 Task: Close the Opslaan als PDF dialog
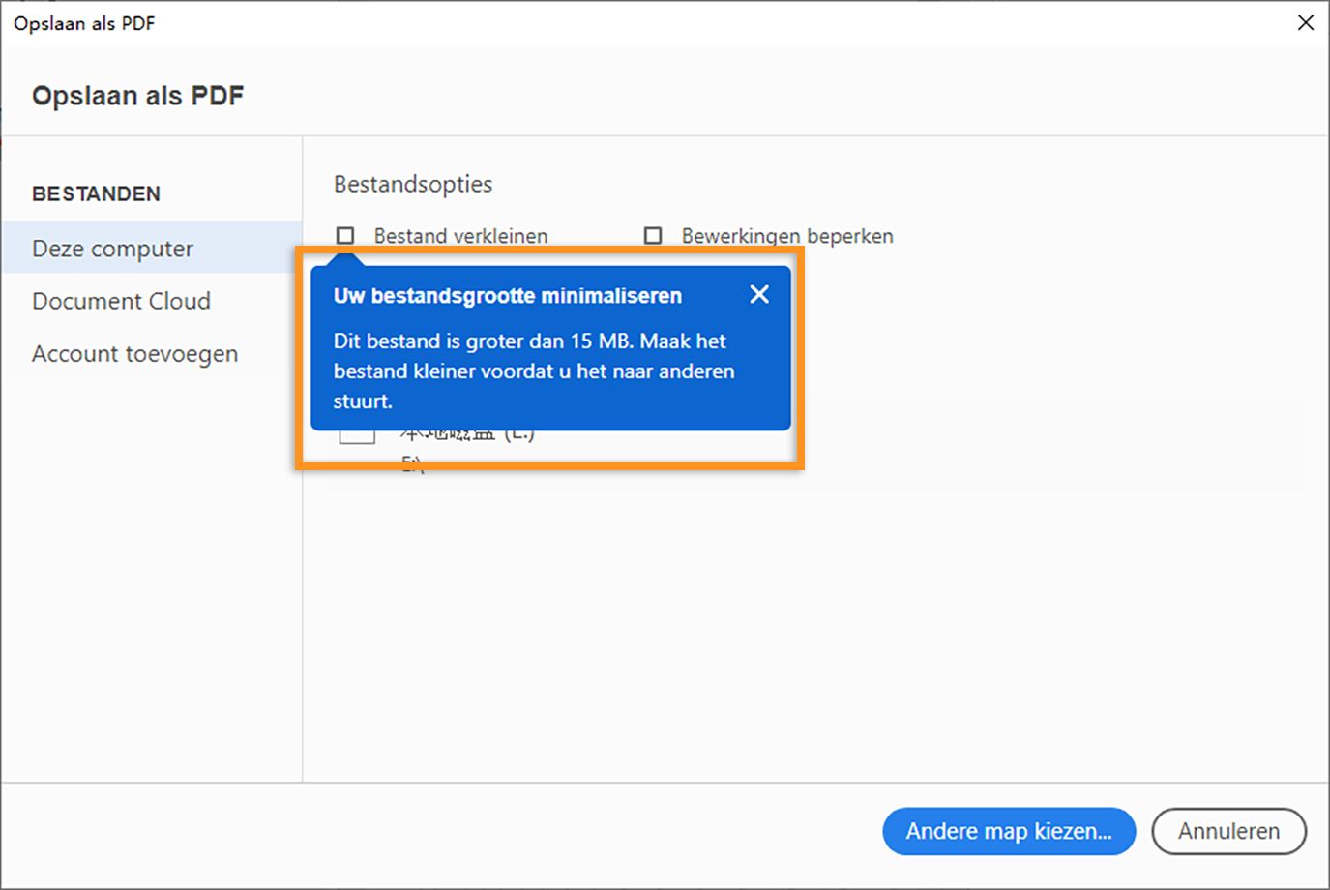1306,21
